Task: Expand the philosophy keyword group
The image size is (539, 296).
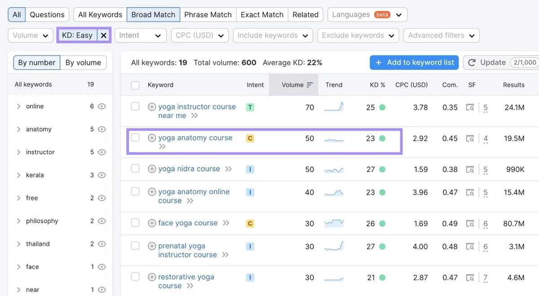Action: point(18,221)
